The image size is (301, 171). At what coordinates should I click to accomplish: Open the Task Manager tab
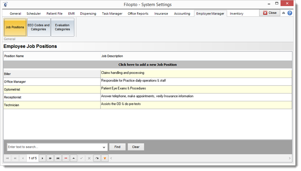112,14
